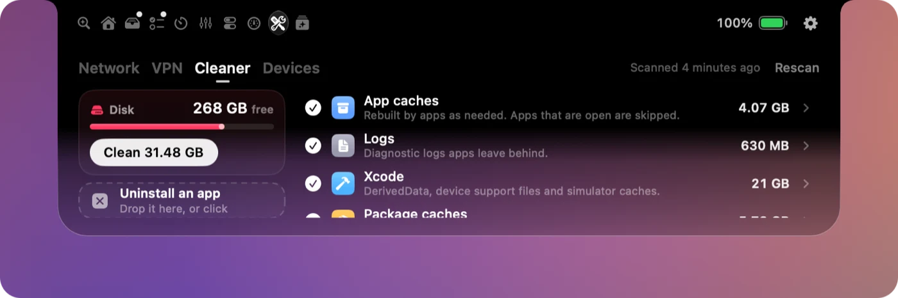The width and height of the screenshot is (898, 298).
Task: Click the 100% battery percentage
Action: (x=734, y=23)
